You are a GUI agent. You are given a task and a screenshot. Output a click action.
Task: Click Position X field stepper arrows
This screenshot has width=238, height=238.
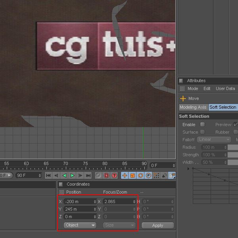[x=95, y=202]
